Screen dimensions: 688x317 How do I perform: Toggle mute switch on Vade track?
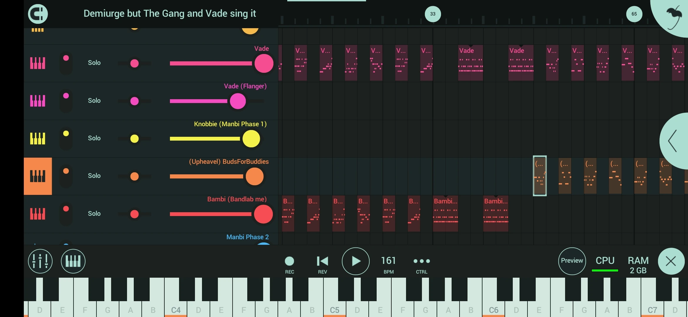point(66,63)
